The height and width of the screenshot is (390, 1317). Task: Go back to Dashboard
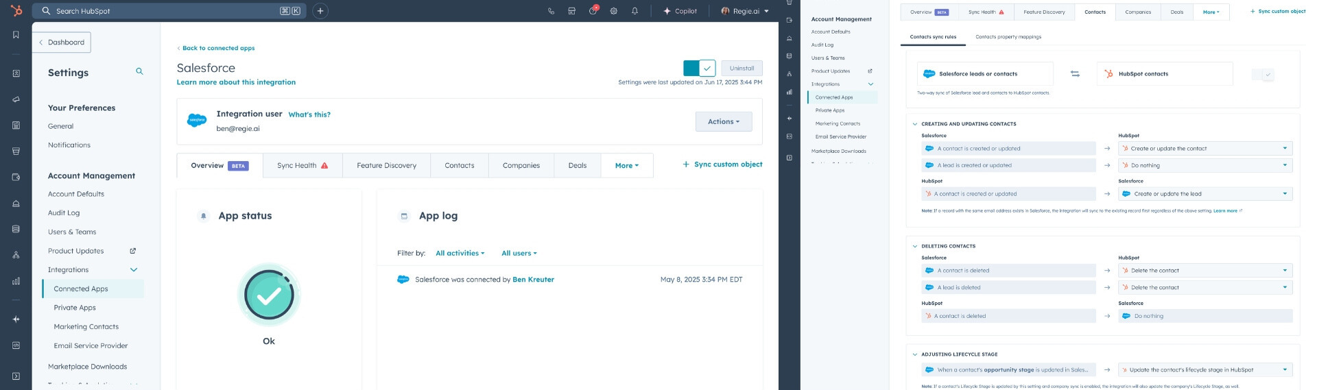coord(61,42)
